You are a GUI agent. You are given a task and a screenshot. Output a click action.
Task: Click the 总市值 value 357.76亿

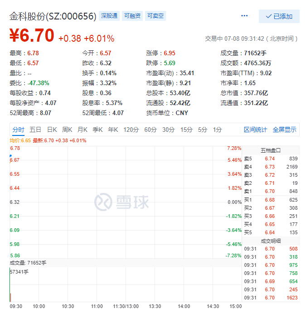point(256,93)
